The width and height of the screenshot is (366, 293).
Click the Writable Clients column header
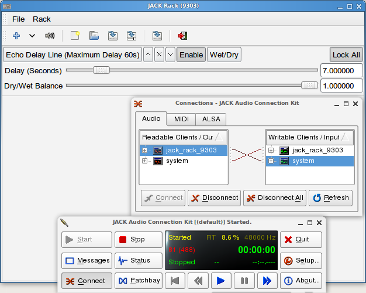(310, 137)
